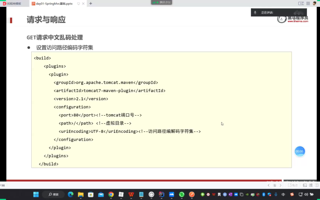Open the volume control in the tray
This screenshot has width=320, height=200.
(306, 194)
